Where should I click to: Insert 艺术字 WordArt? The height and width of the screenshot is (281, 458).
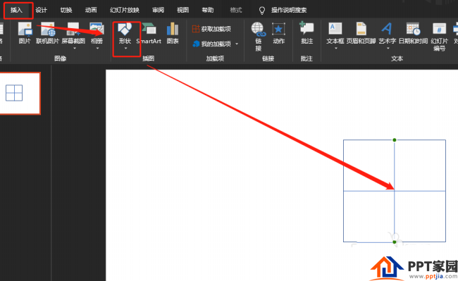pos(387,33)
